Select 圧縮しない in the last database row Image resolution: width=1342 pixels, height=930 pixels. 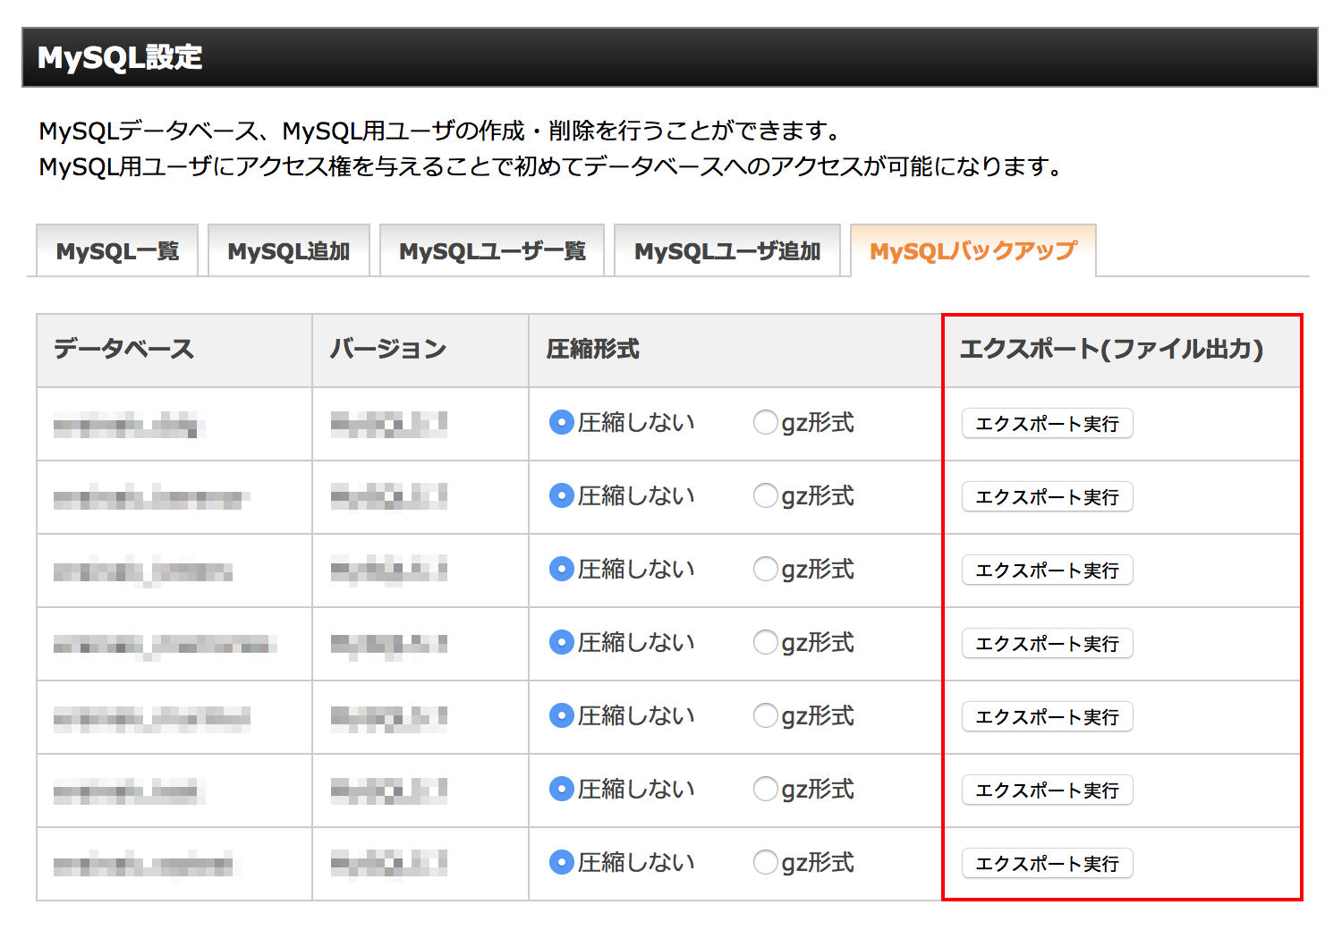point(561,862)
